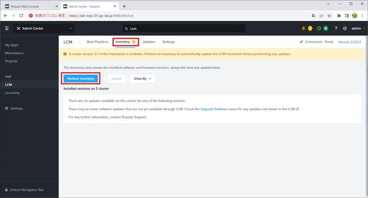Select the Admin Center - Nutanix browser tab
Screen dimensions: 368x198
(90, 6)
